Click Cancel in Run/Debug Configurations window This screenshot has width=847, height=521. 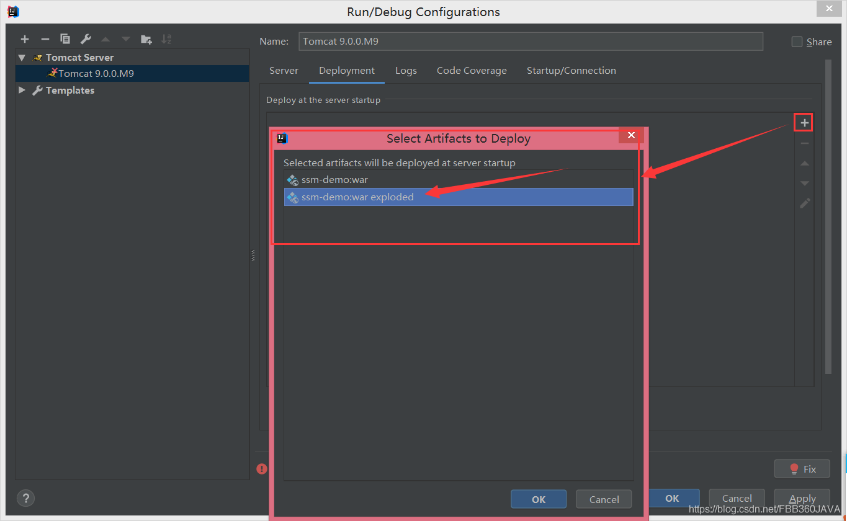point(737,498)
